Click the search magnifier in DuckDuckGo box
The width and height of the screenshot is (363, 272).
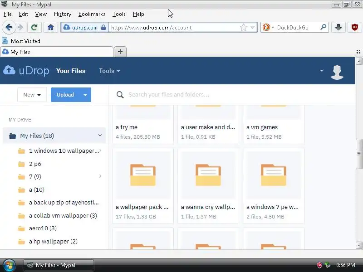coord(323,27)
